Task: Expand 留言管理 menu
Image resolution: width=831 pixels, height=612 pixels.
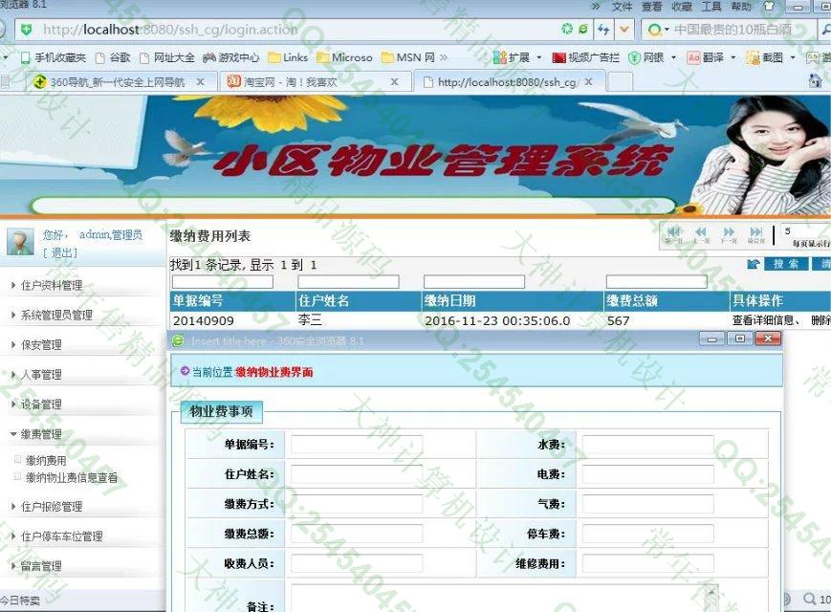Action: [41, 566]
